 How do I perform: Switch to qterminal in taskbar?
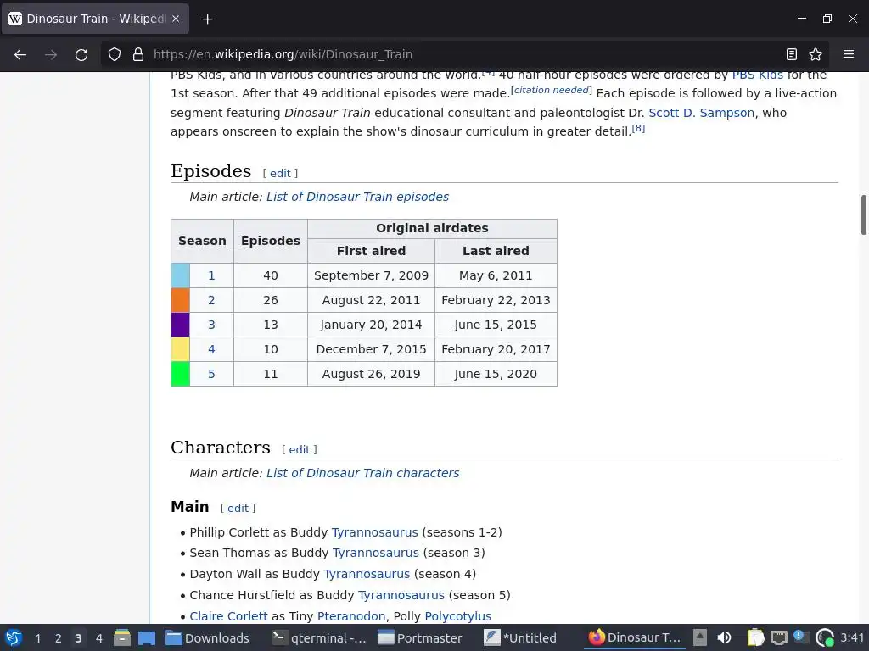(x=319, y=637)
